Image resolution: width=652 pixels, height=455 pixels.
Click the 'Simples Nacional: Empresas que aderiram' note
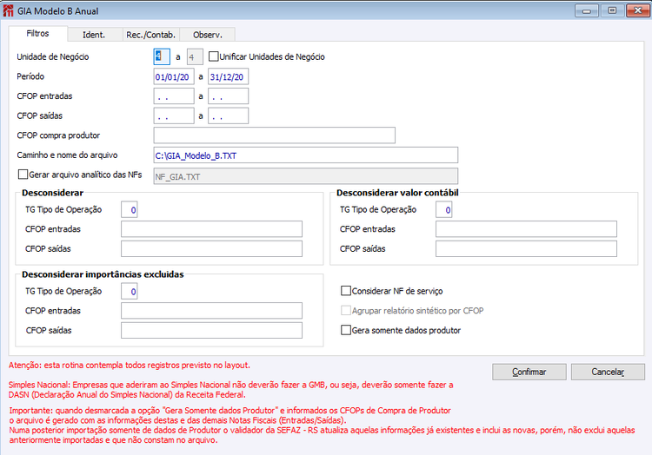pos(230,390)
